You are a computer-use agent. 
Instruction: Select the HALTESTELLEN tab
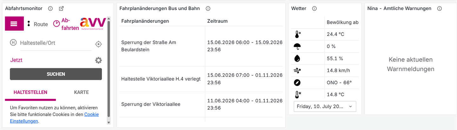30,92
